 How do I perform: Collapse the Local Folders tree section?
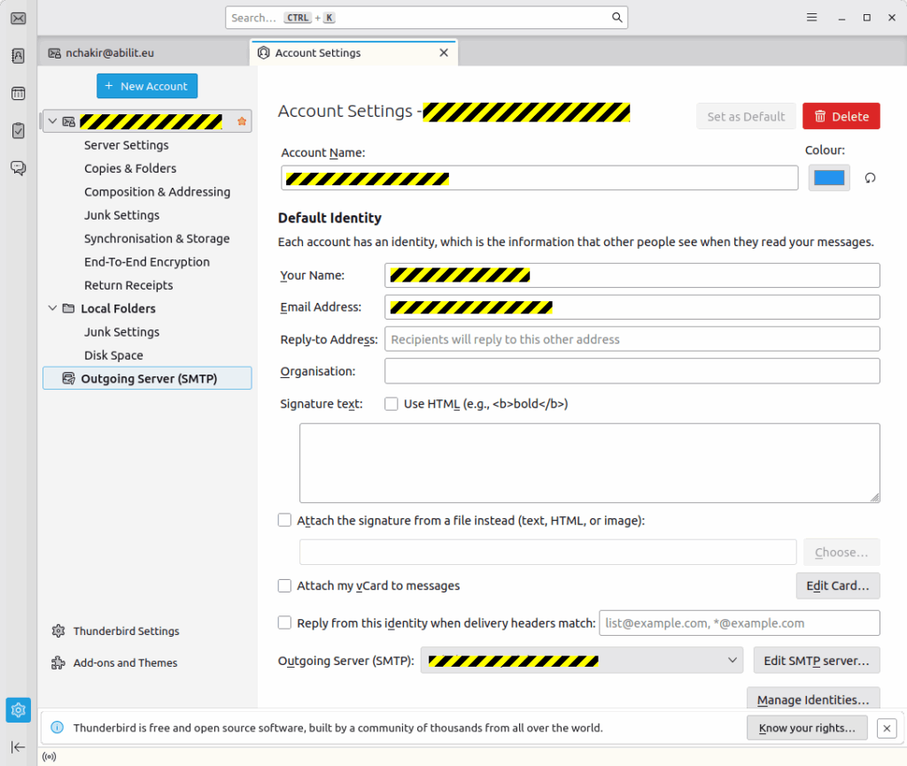(52, 308)
